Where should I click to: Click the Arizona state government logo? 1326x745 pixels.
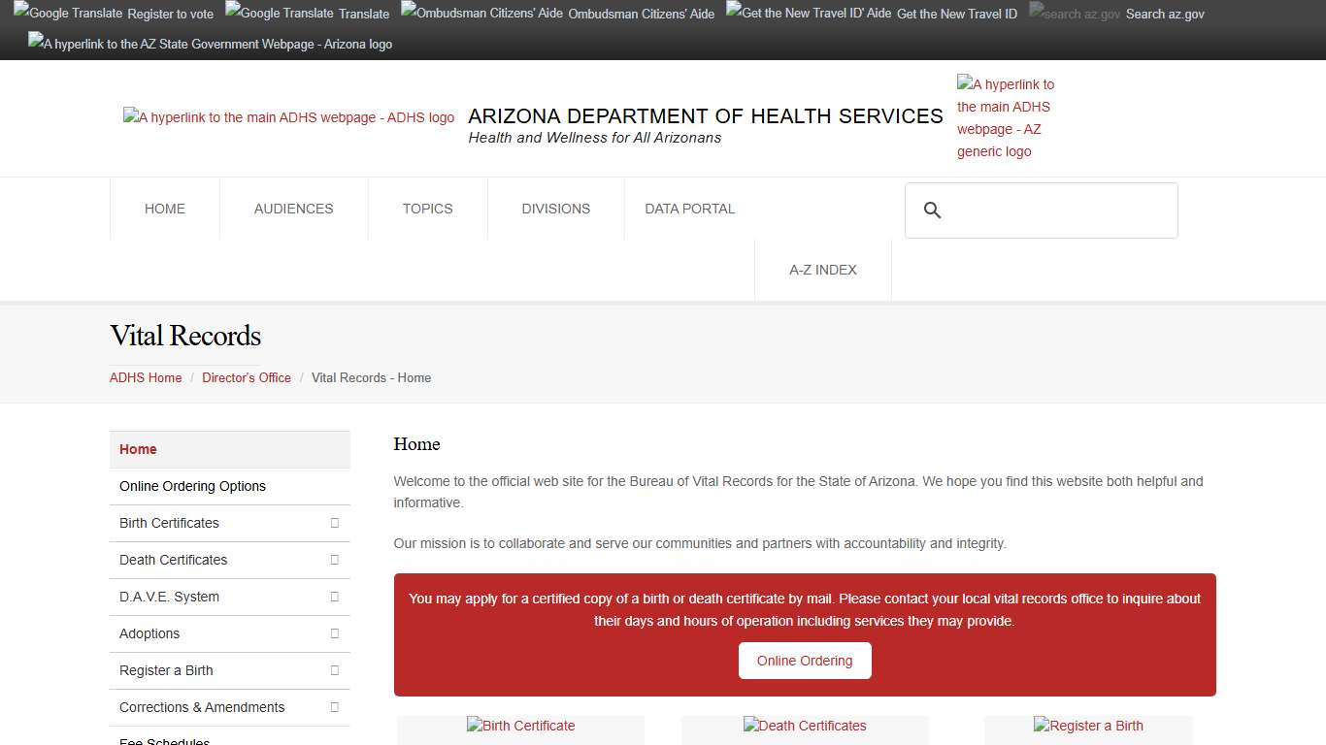point(210,44)
